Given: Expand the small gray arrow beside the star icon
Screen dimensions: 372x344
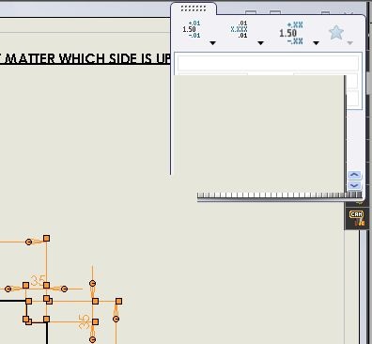Looking at the screenshot, I should (350, 43).
